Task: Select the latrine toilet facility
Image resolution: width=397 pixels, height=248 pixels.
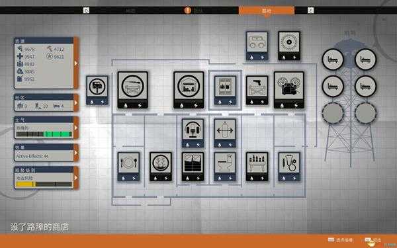Action: point(225,167)
